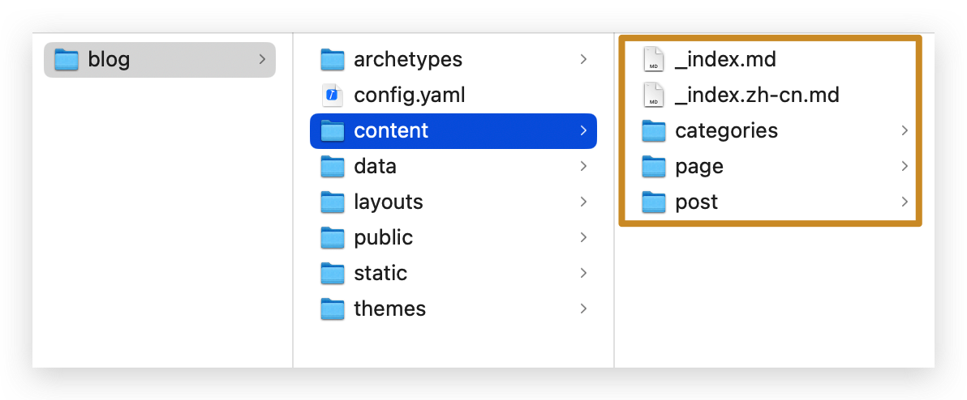Expand the archetypes folder chevron
The width and height of the screenshot is (967, 400).
583,59
